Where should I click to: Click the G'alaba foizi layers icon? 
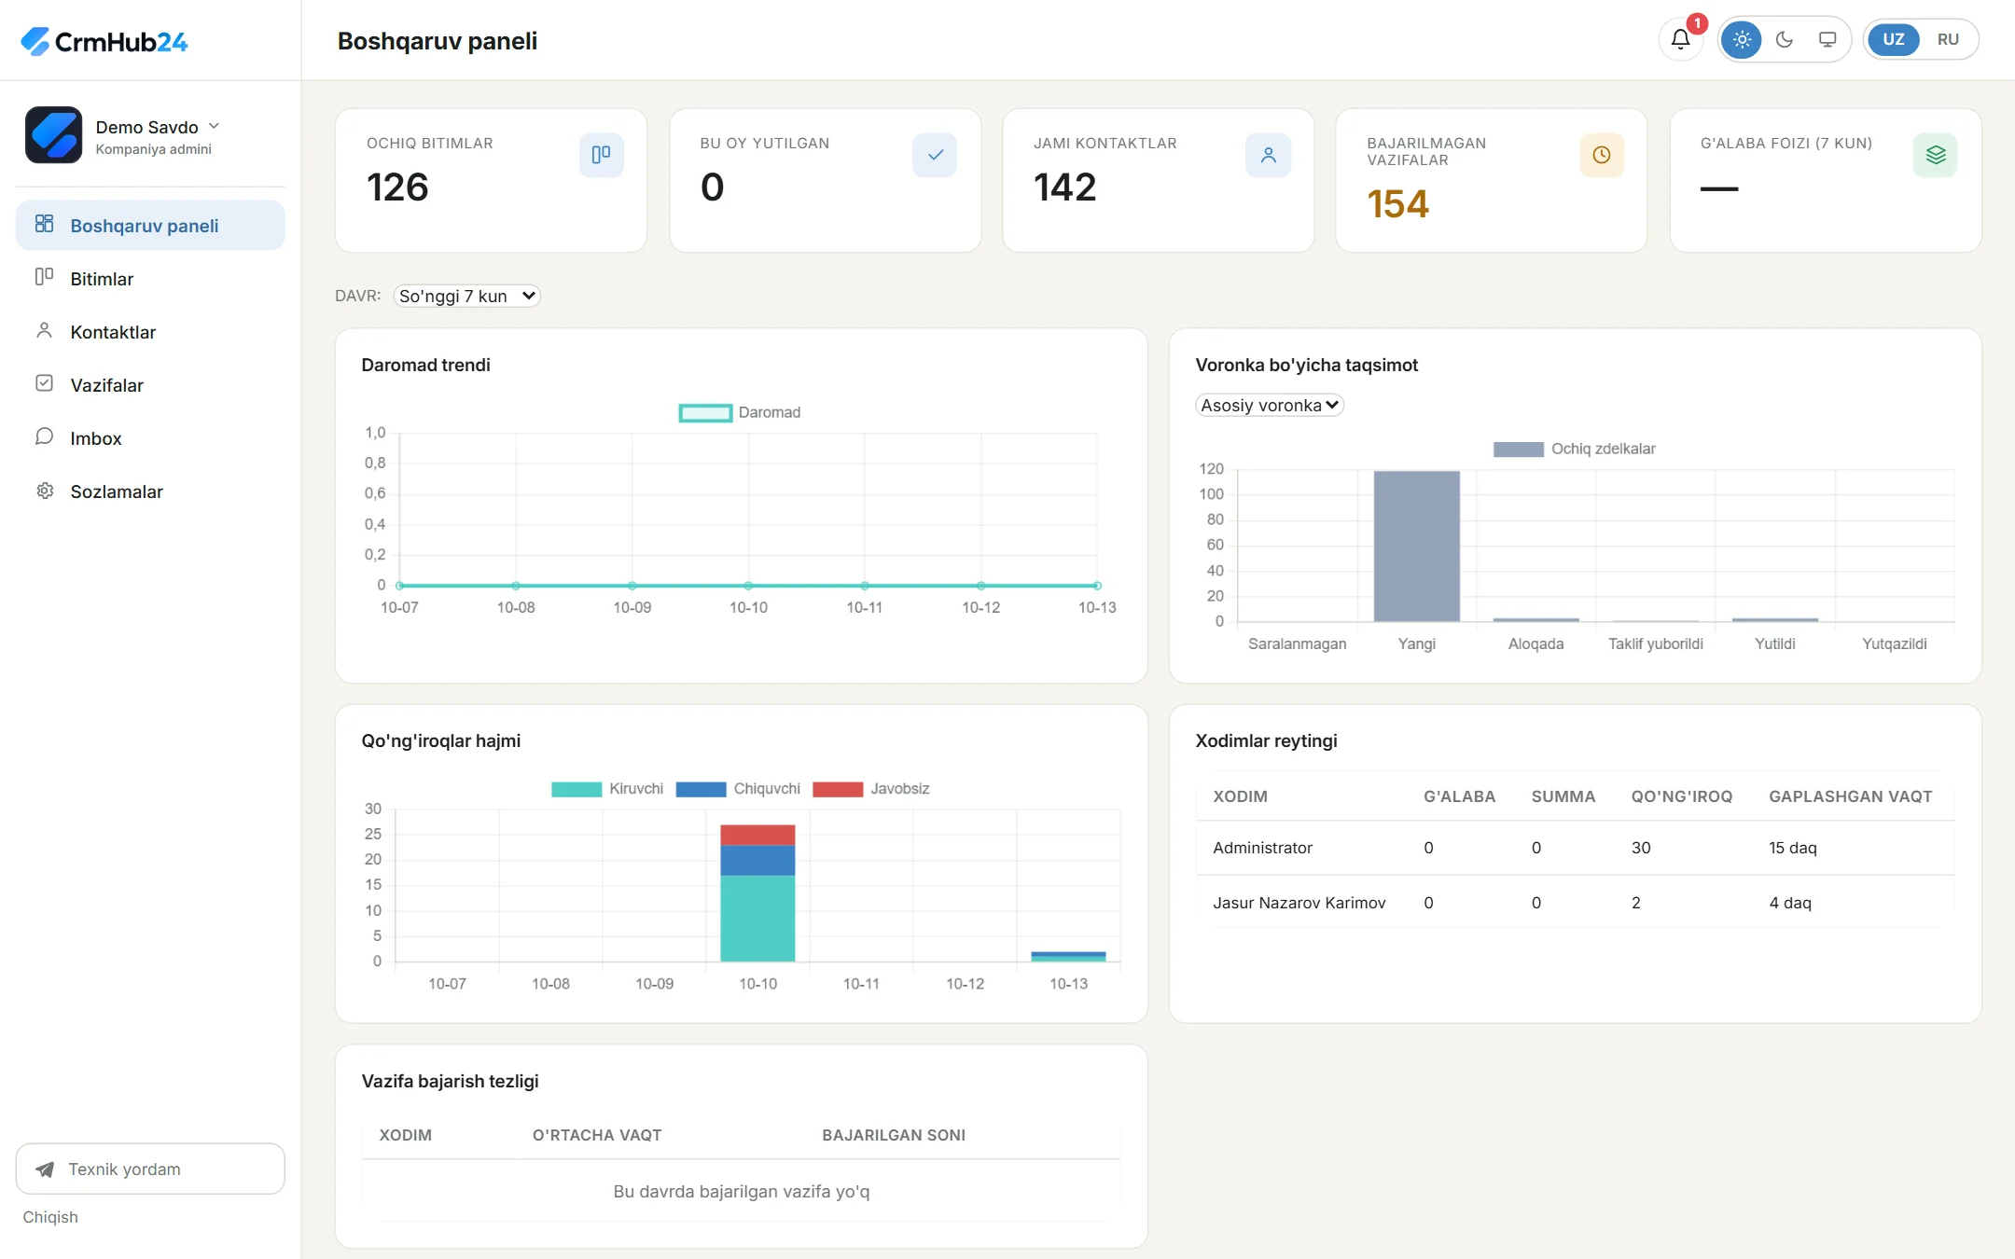pos(1935,155)
